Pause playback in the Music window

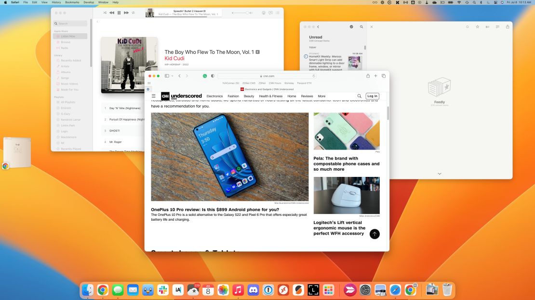coord(119,12)
